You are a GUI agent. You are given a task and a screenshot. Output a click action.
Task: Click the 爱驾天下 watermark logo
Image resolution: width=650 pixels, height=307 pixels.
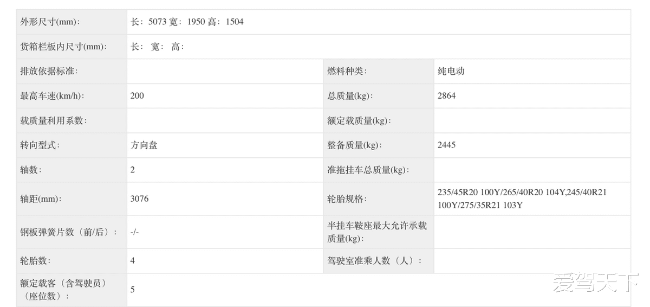[x=595, y=283]
